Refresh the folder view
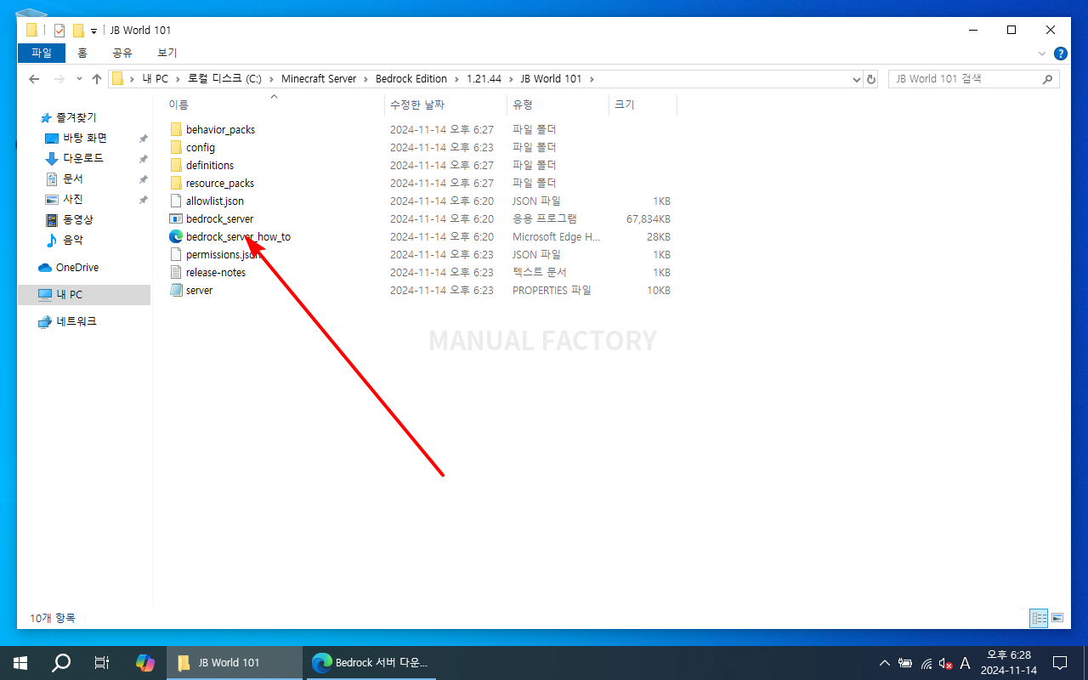The height and width of the screenshot is (680, 1088). click(x=870, y=79)
